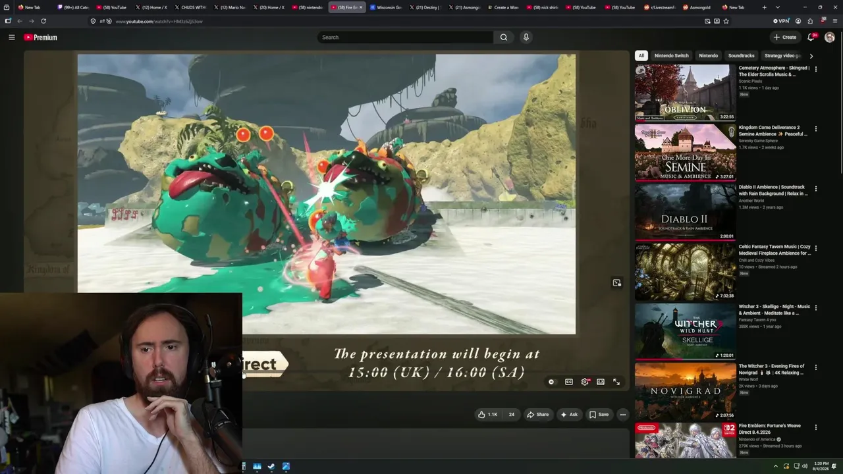
Task: Filter recommendations by Nintendo chip
Action: [708, 56]
